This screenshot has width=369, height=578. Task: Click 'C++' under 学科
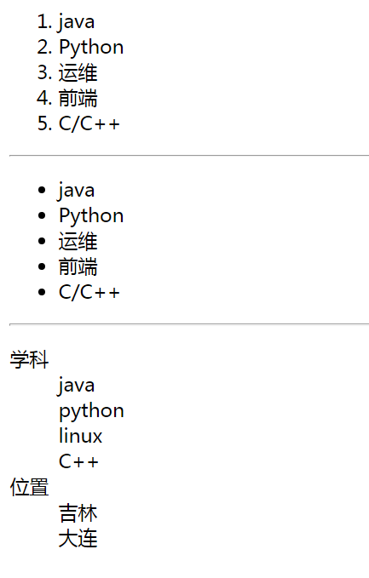pyautogui.click(x=78, y=461)
